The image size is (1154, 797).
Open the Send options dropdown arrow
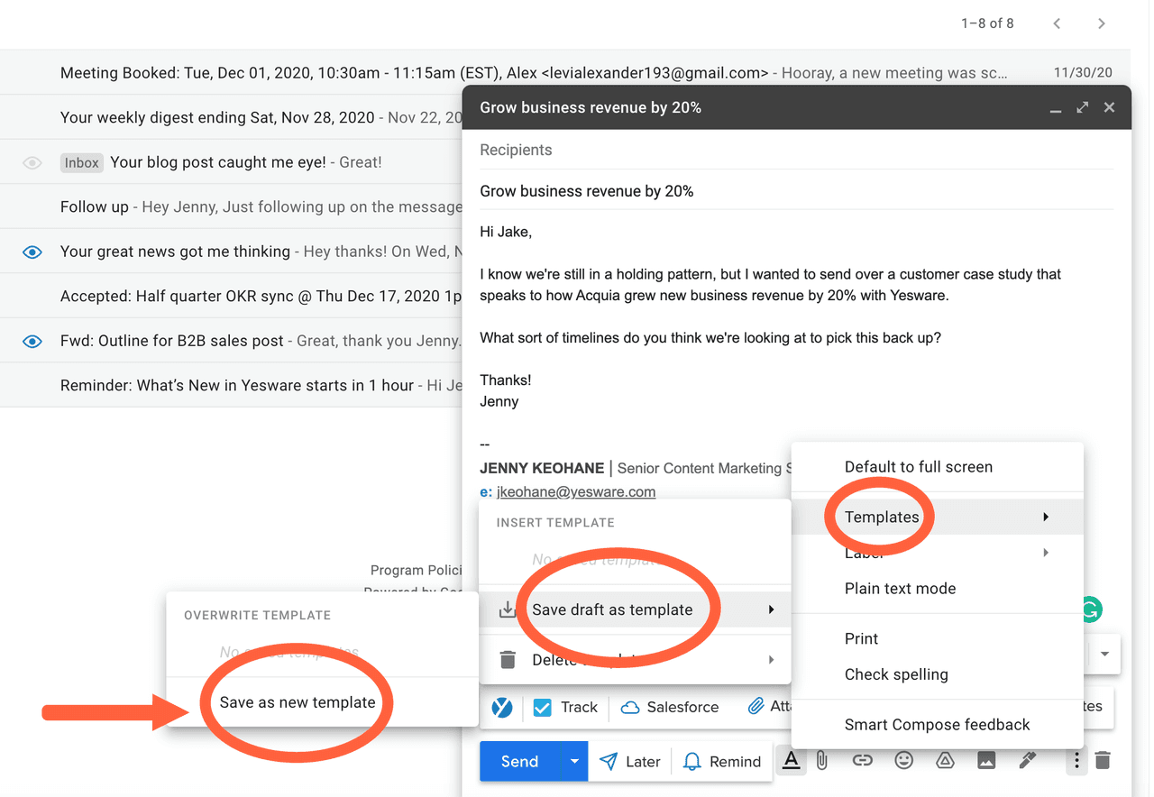pyautogui.click(x=573, y=760)
